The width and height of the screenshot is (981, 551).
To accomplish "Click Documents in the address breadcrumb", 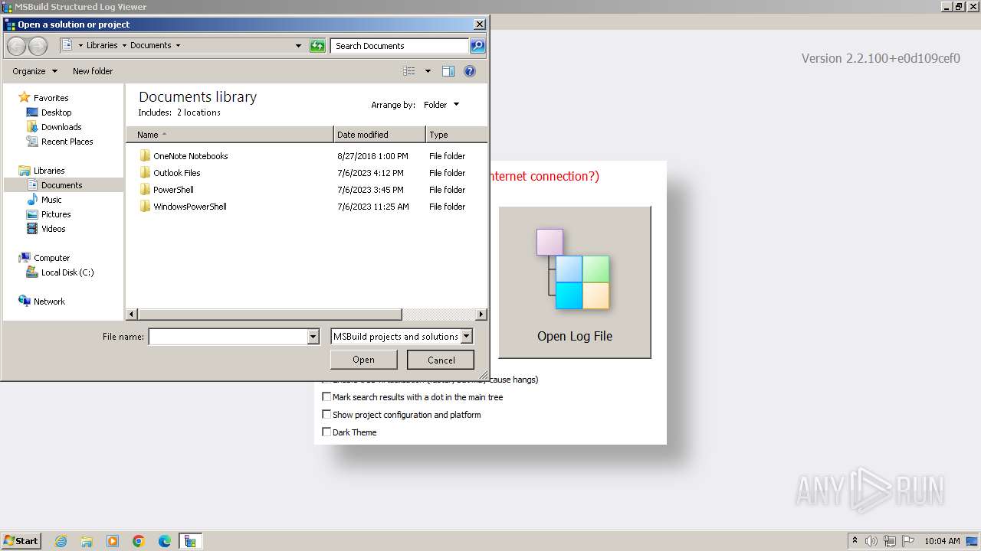I will [150, 46].
